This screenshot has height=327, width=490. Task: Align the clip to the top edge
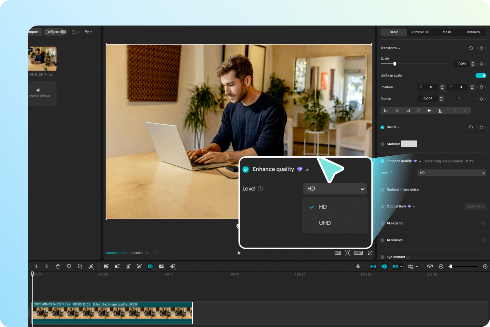pyautogui.click(x=418, y=111)
